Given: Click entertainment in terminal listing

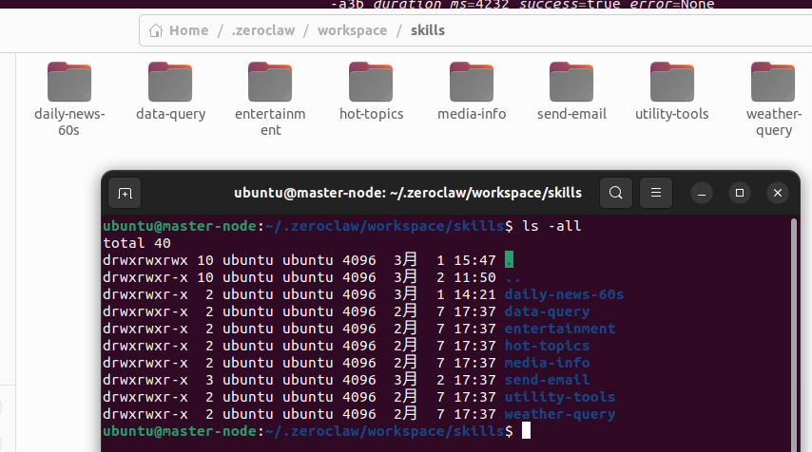Looking at the screenshot, I should point(560,329).
